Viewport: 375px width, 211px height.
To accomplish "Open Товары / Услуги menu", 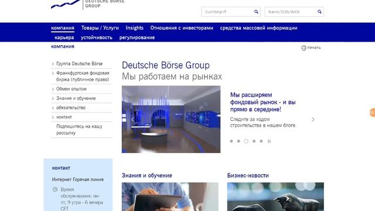I will coord(100,28).
